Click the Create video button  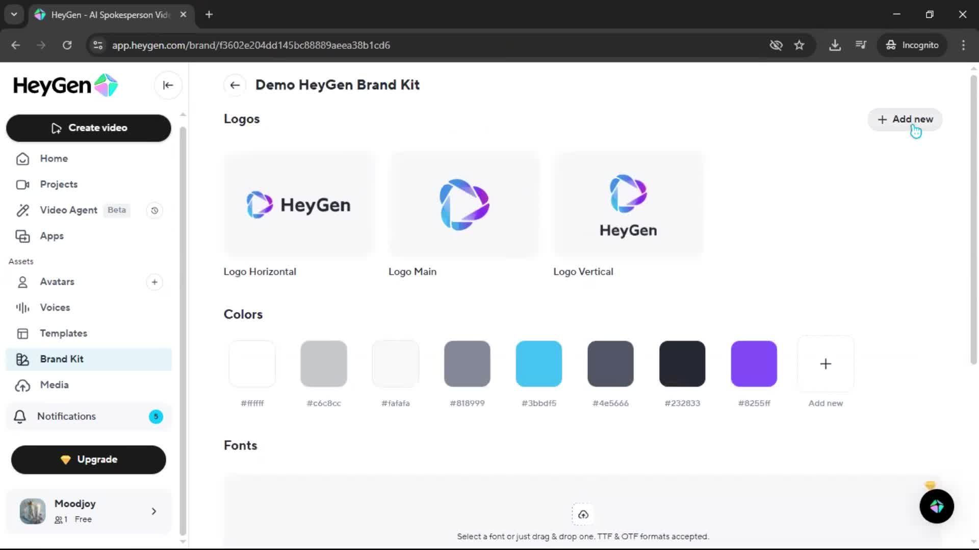click(88, 128)
